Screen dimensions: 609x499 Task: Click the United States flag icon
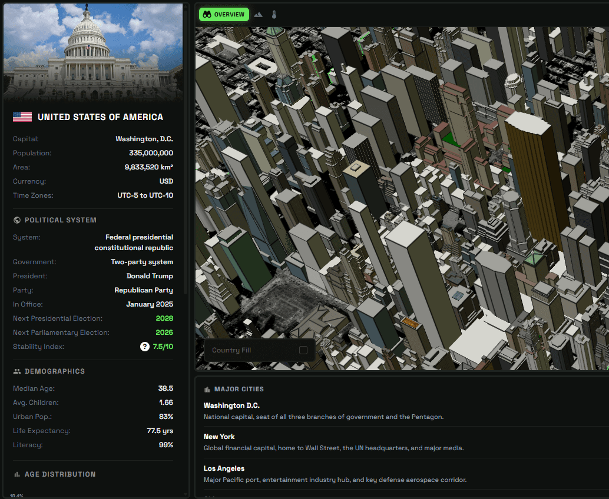click(22, 117)
